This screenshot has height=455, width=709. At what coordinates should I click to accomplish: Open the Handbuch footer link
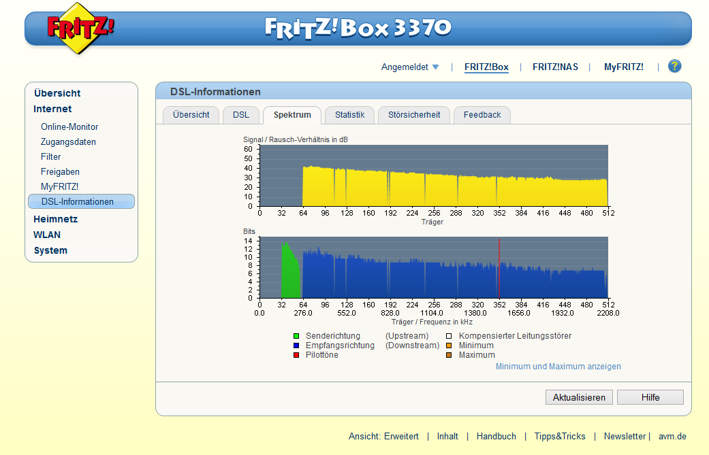tap(496, 437)
